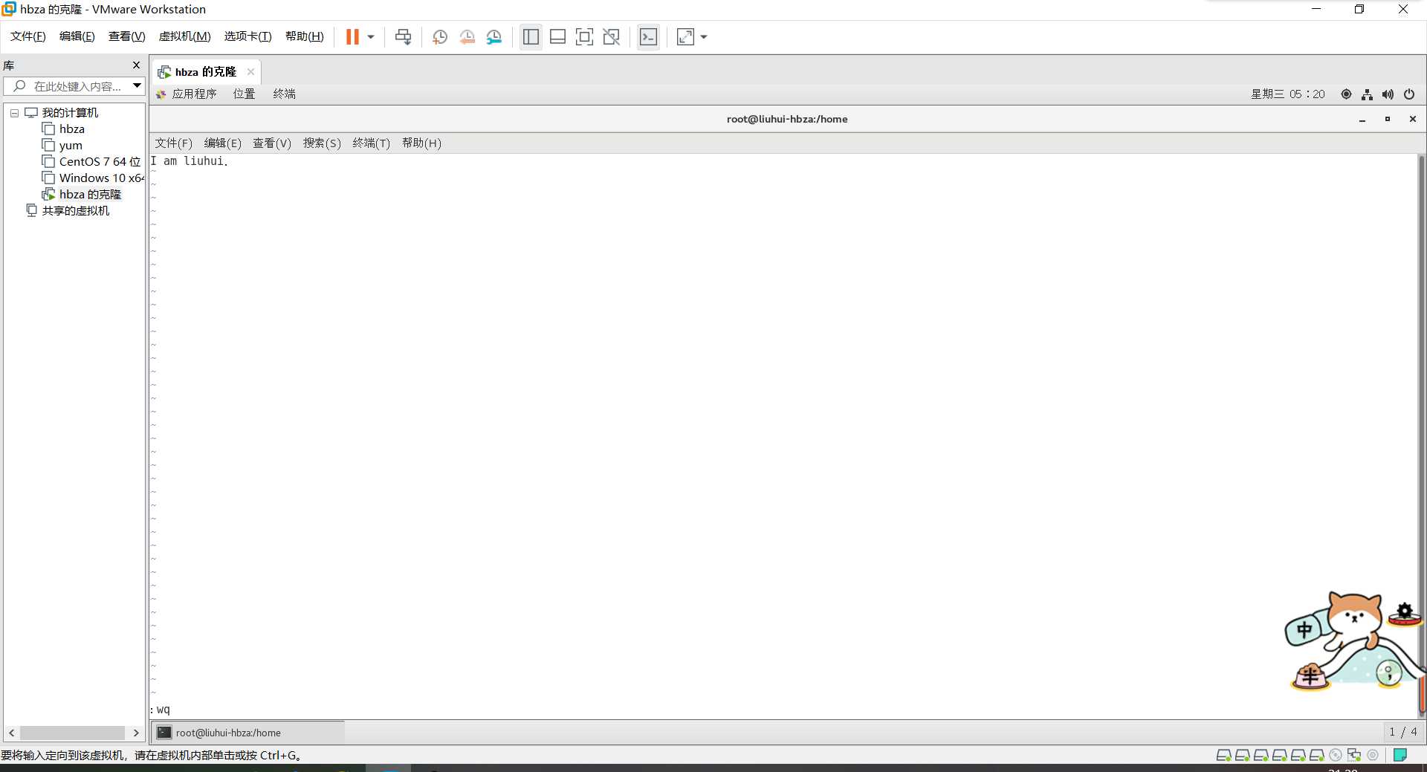Image resolution: width=1427 pixels, height=772 pixels.
Task: Send Ctrl+Alt+Del to the VM
Action: [403, 36]
